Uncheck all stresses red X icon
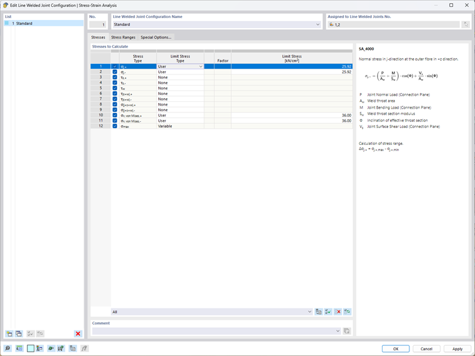 click(337, 312)
